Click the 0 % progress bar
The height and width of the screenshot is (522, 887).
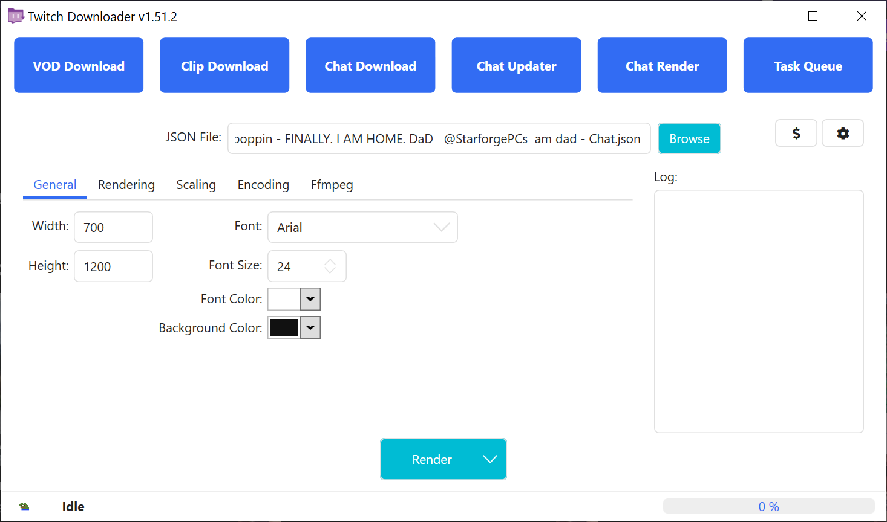point(769,506)
